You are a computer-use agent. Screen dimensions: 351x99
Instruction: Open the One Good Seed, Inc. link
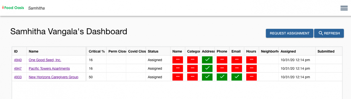pos(45,60)
